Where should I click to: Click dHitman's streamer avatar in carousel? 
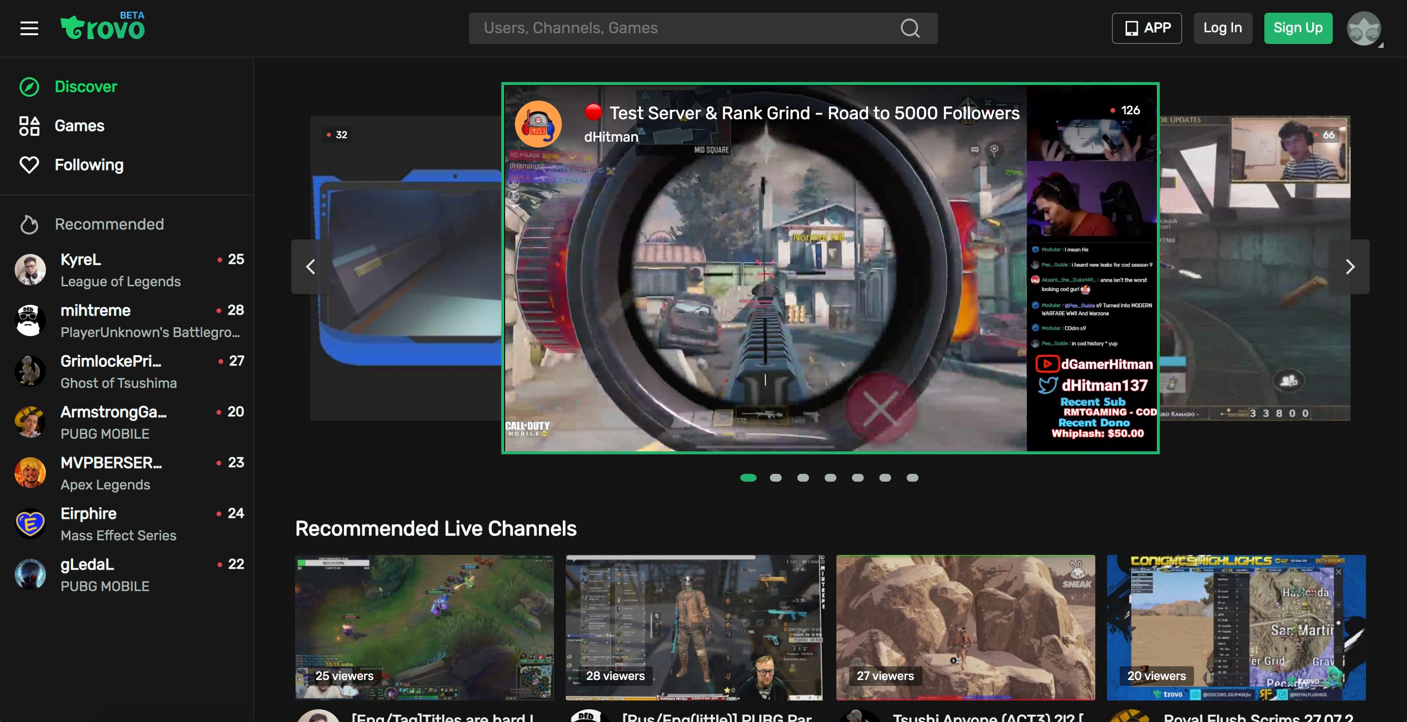click(x=538, y=124)
